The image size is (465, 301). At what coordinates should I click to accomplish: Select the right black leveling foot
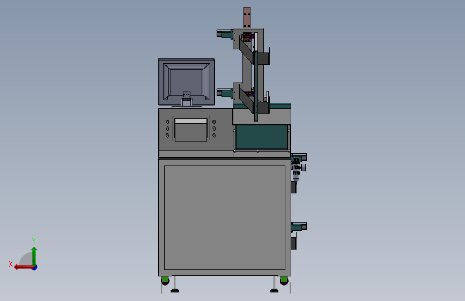point(274,290)
